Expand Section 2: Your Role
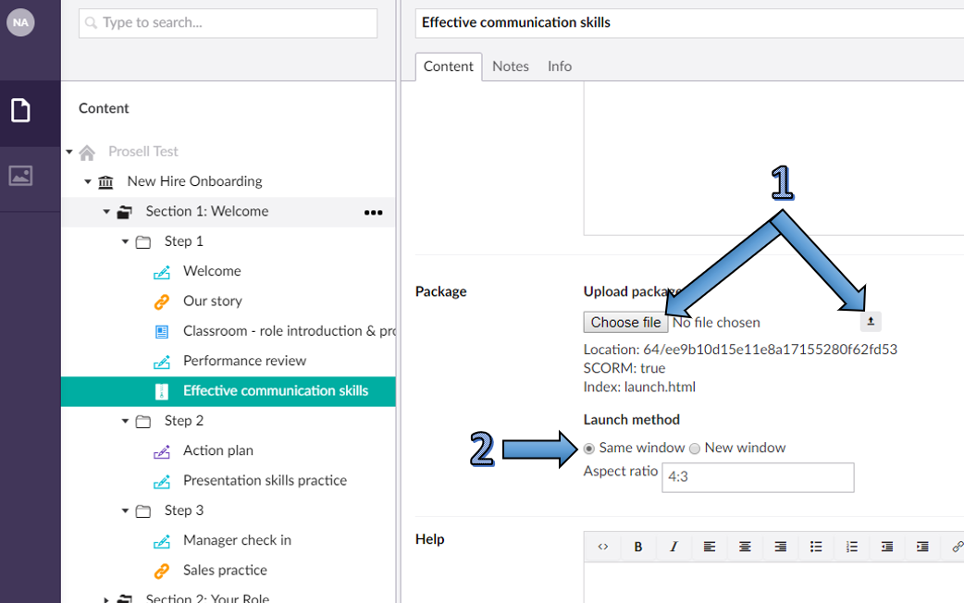This screenshot has height=603, width=964. tap(108, 597)
